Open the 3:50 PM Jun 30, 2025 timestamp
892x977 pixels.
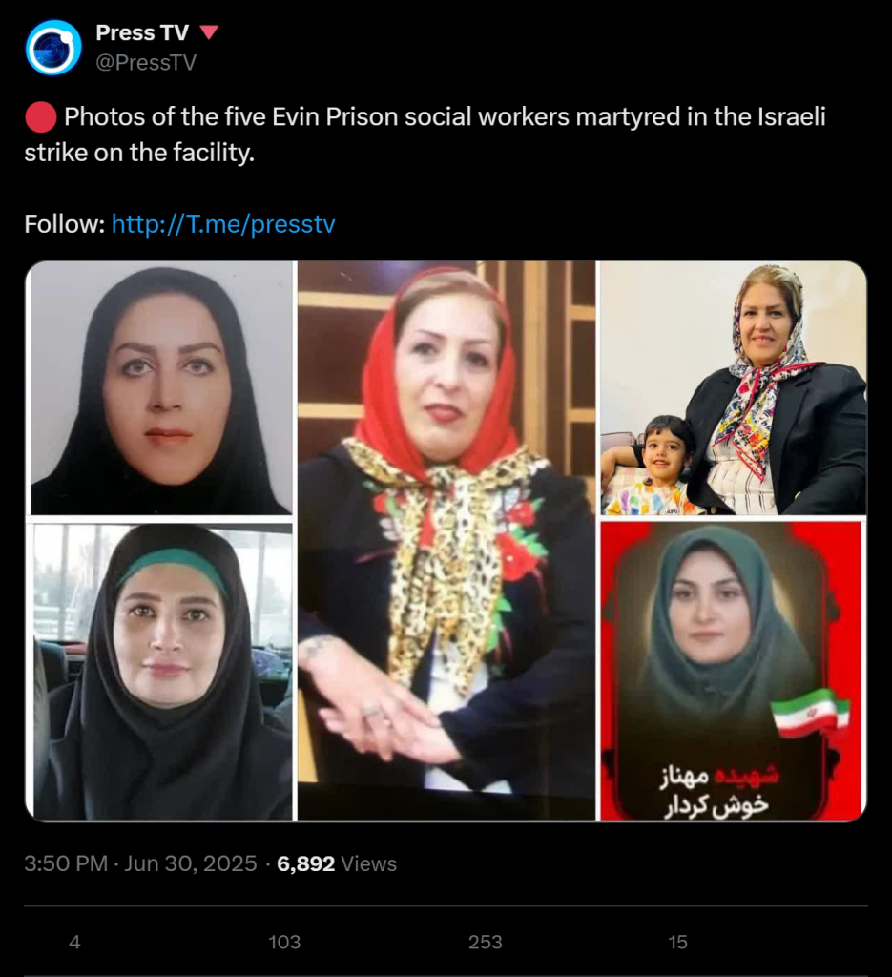(140, 863)
